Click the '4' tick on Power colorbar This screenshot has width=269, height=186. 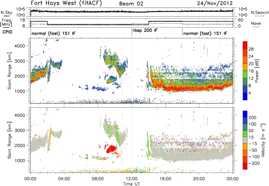coord(250,93)
